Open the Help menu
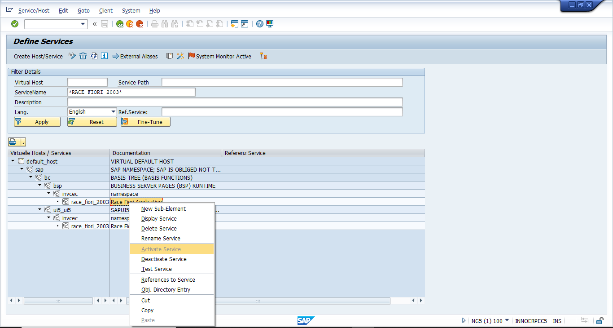 (x=154, y=10)
